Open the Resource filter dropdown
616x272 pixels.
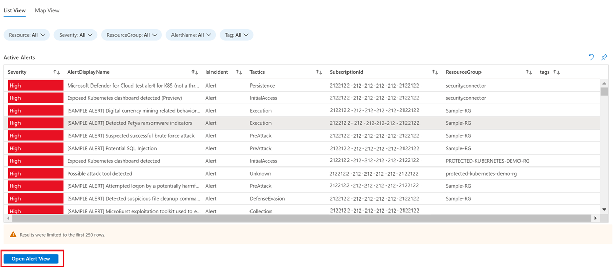click(27, 35)
